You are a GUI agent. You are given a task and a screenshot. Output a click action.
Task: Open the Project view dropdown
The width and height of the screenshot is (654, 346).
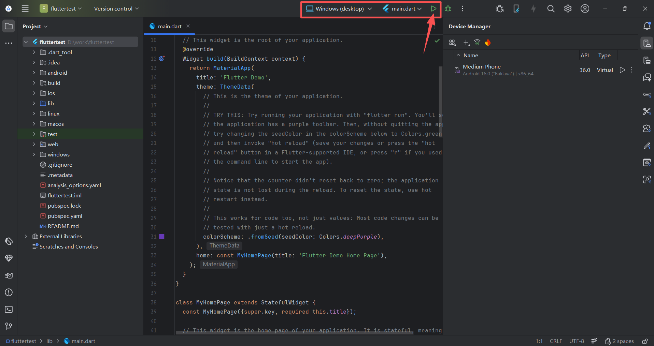point(35,26)
